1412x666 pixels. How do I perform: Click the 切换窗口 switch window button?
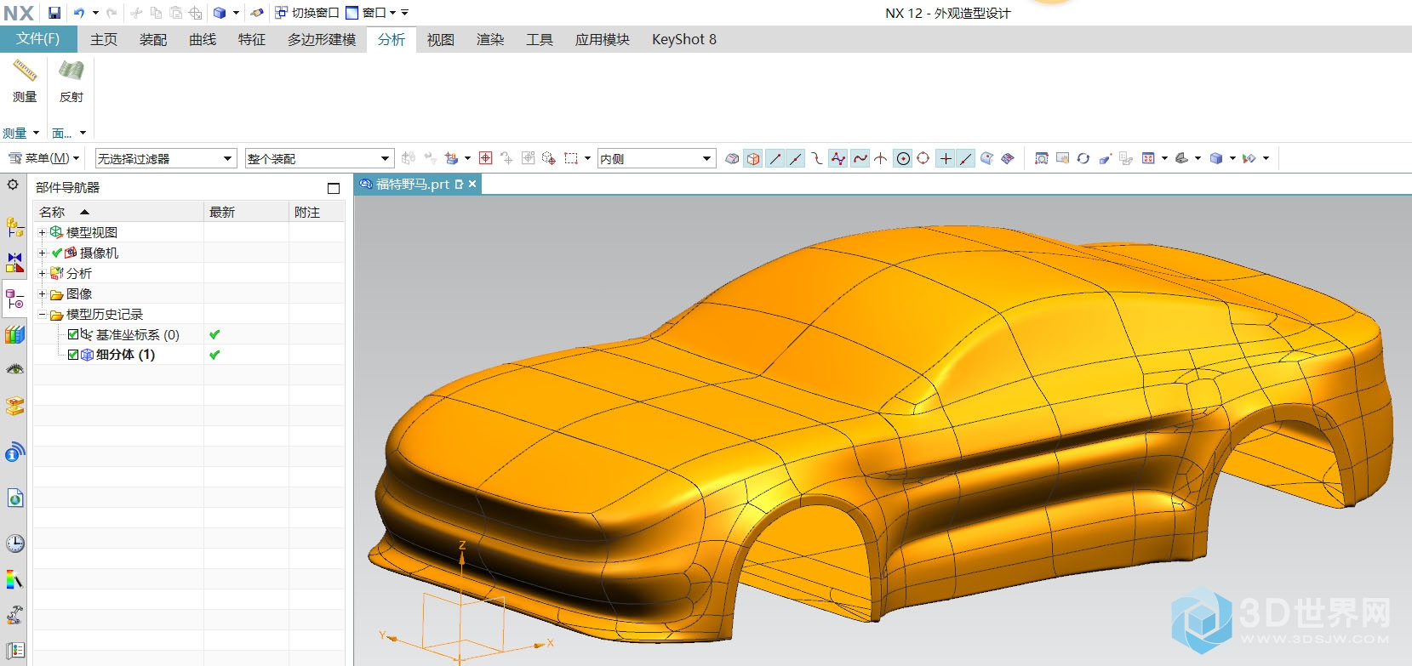tap(306, 13)
